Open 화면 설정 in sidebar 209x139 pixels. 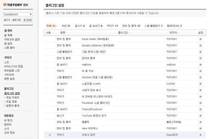[x=9, y=79]
